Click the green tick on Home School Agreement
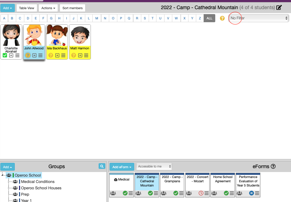The image size is (291, 202). [227, 193]
